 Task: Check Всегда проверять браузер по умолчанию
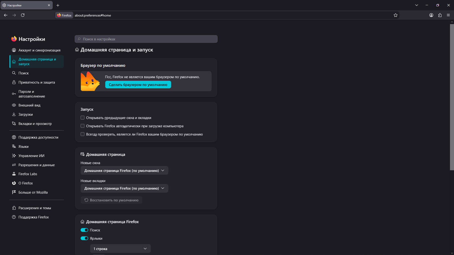[x=82, y=134]
